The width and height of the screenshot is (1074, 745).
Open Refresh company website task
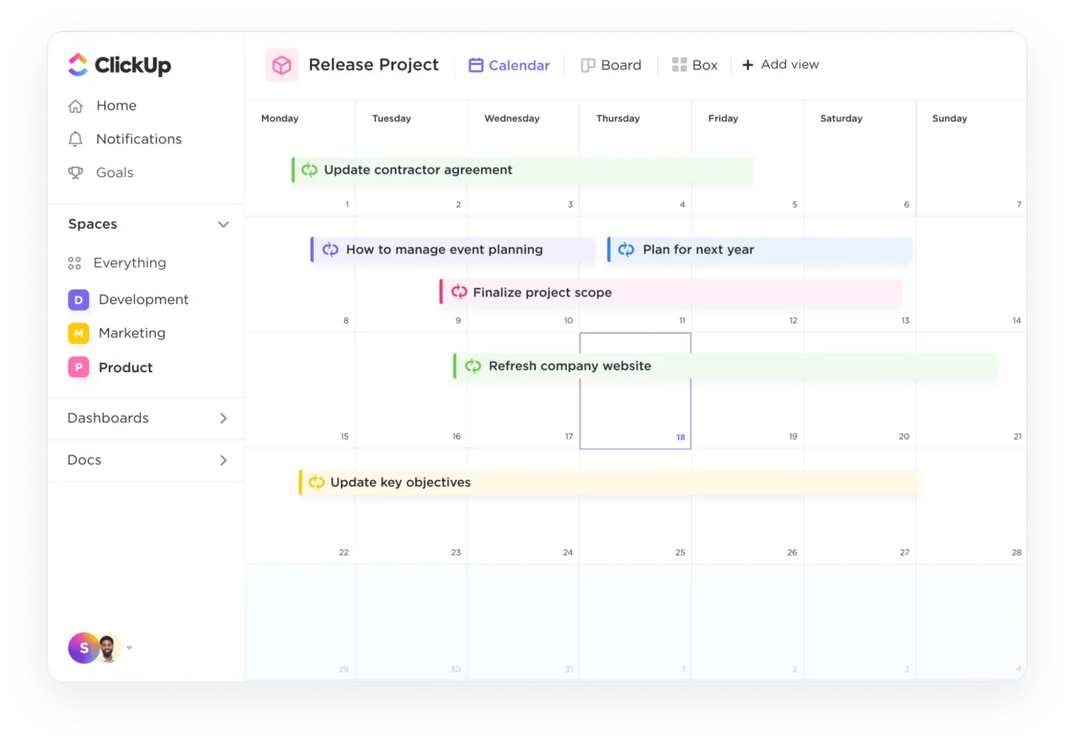724,366
